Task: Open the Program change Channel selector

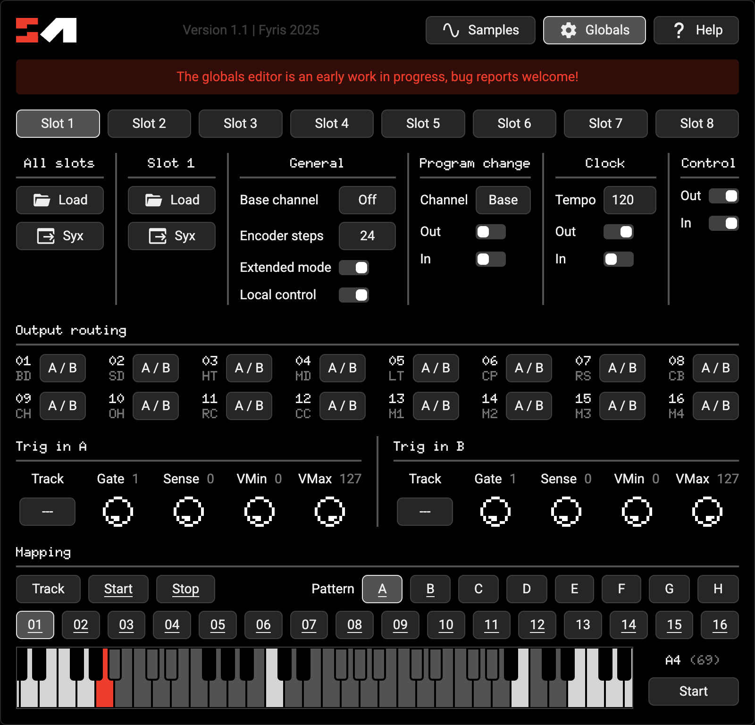Action: (503, 200)
